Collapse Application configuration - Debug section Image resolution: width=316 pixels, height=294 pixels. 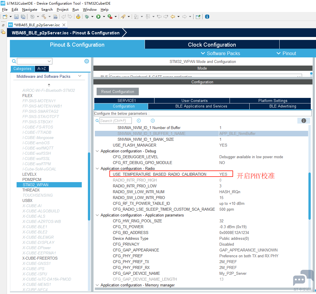97,151
